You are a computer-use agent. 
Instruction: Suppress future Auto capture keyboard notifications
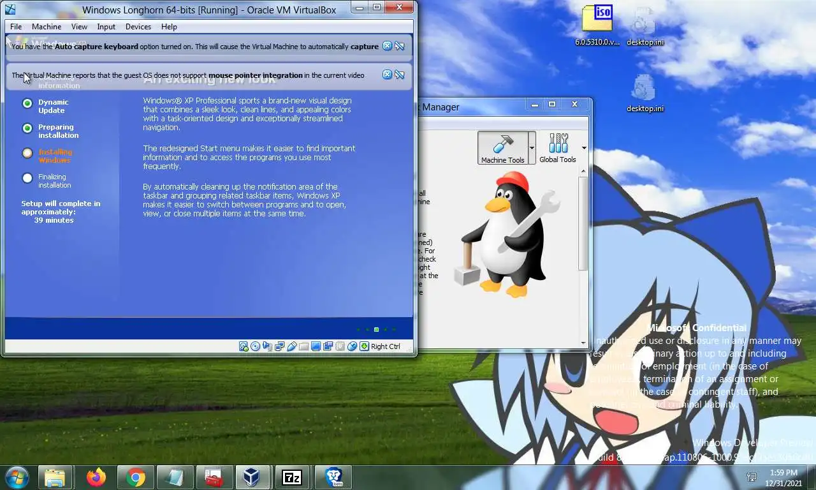pyautogui.click(x=399, y=46)
